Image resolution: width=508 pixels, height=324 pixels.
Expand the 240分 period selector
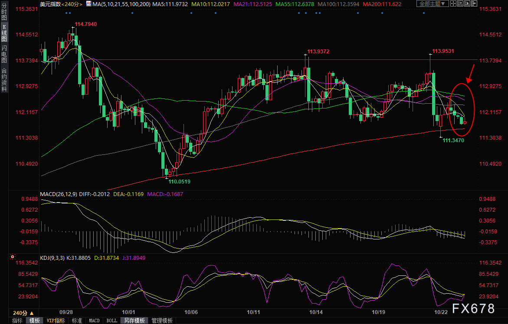tap(23, 313)
